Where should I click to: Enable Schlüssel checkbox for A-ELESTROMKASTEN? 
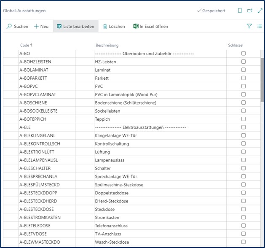coord(243,218)
